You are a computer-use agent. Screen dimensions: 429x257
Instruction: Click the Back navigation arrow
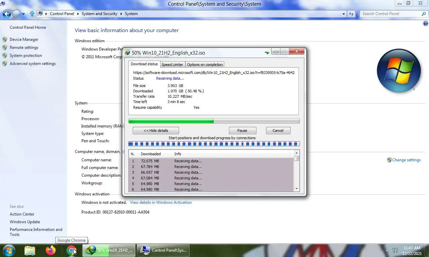point(7,14)
